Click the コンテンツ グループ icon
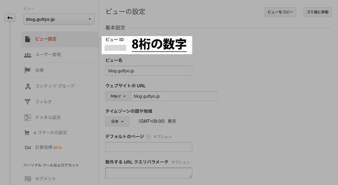 pyautogui.click(x=27, y=86)
